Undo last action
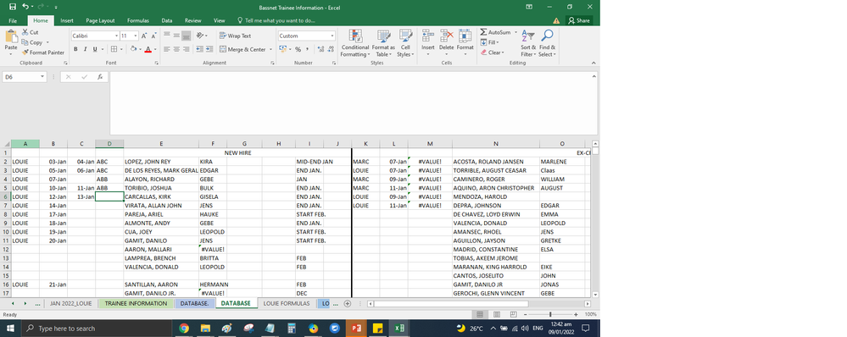This screenshot has height=337, width=847. click(x=25, y=7)
